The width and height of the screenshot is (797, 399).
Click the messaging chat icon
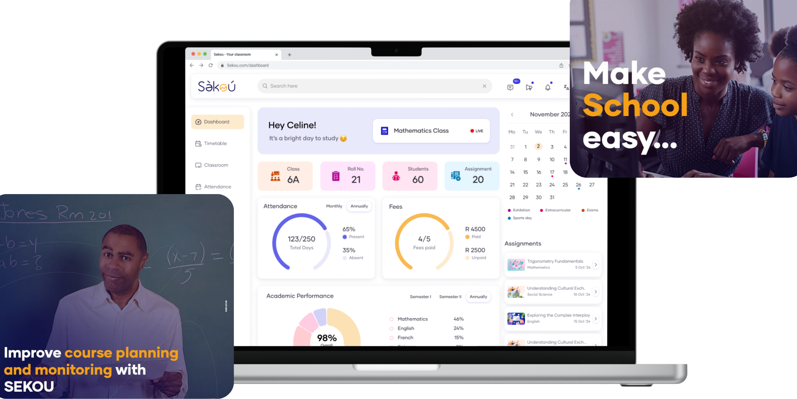510,87
